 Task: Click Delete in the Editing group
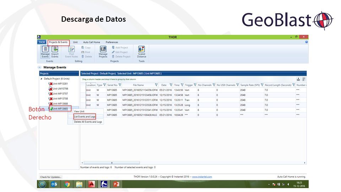87,57
